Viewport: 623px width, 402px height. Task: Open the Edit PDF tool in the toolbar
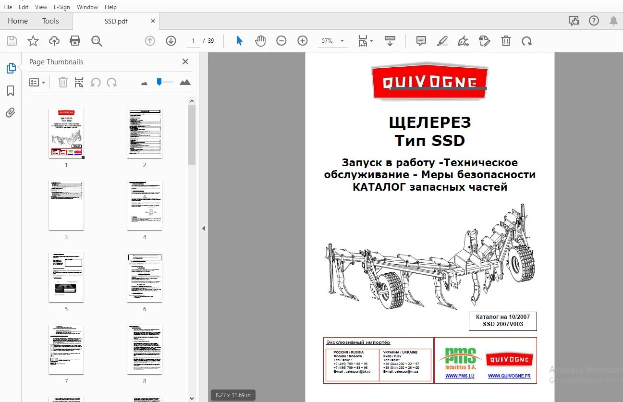[x=485, y=41]
